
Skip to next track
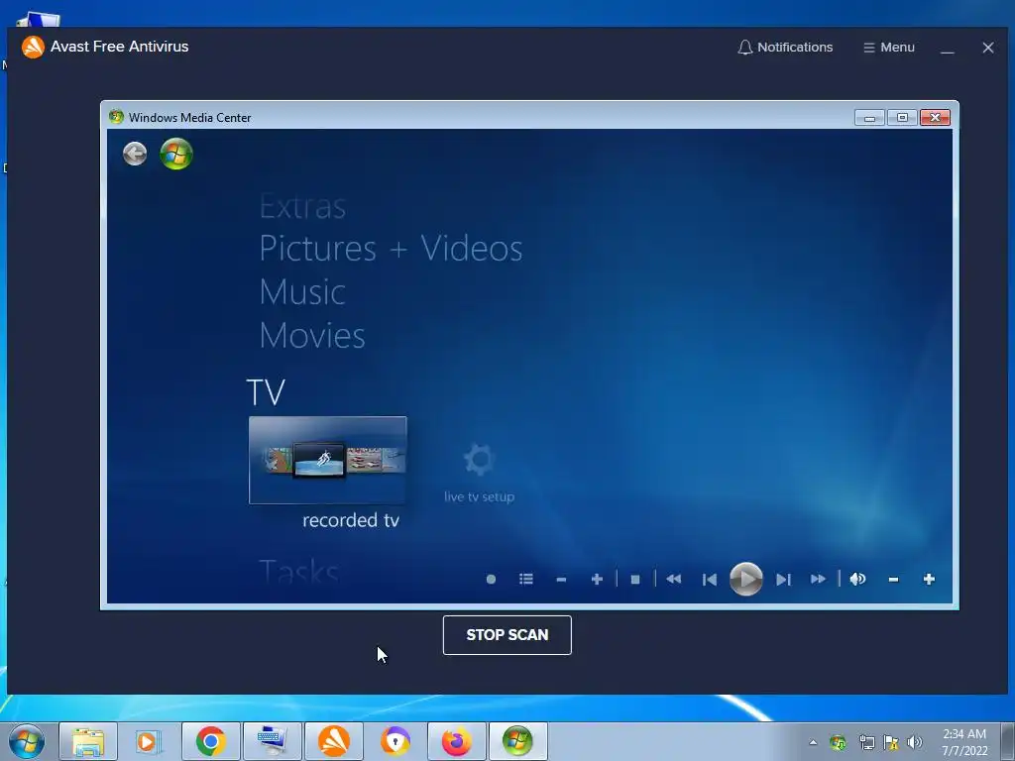[783, 579]
